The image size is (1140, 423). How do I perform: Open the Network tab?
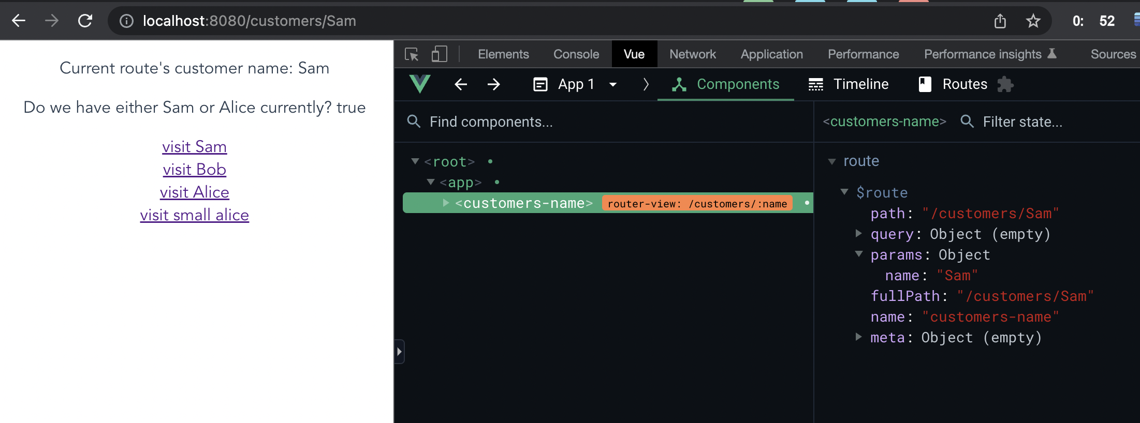point(693,54)
